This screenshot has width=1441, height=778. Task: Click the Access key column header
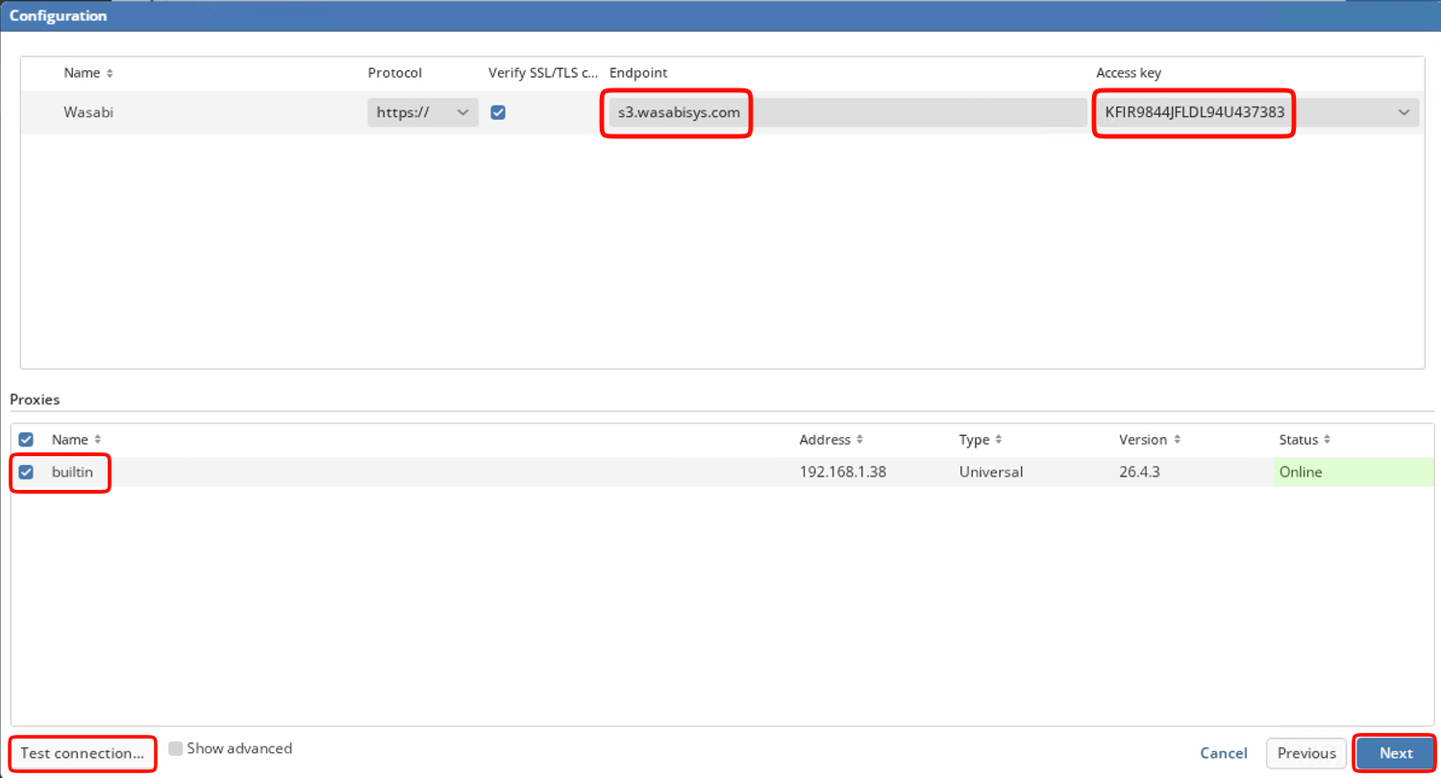click(x=1129, y=73)
